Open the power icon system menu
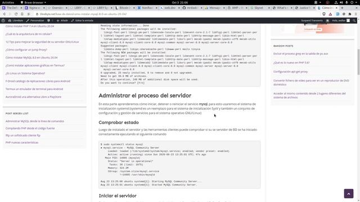Image resolution: width=360 pixels, height=202 pixels. coord(352,2)
